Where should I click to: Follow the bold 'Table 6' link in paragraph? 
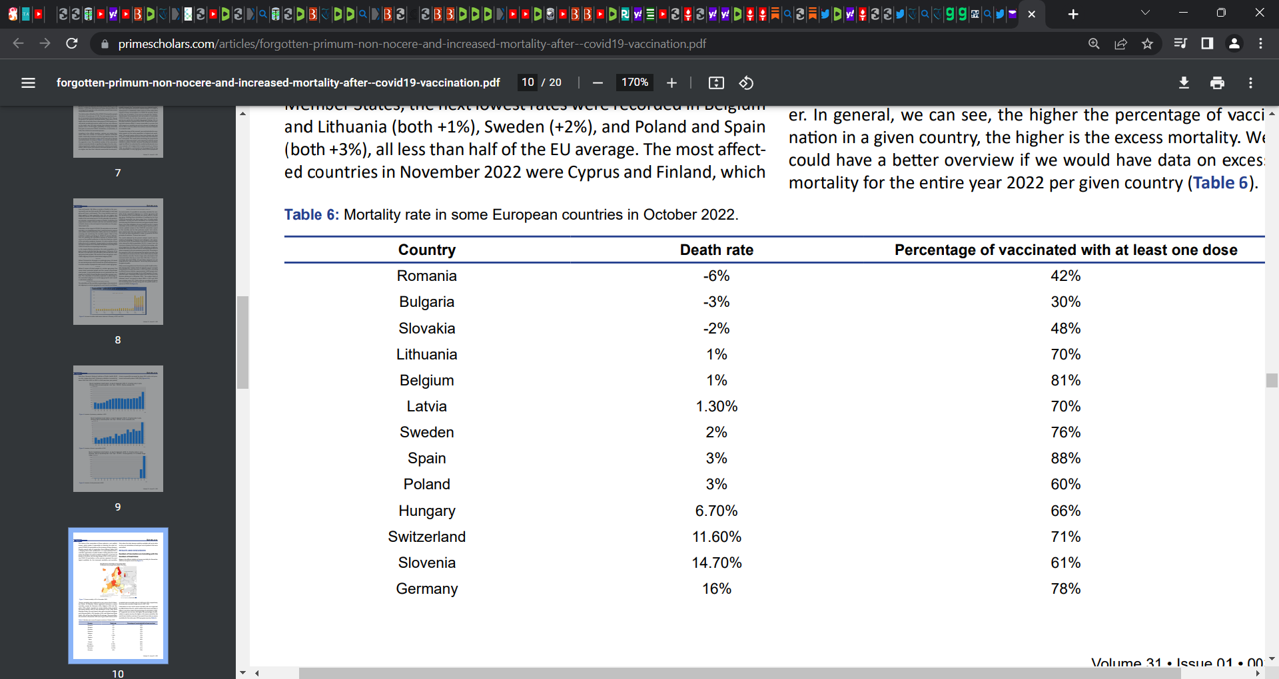1220,182
